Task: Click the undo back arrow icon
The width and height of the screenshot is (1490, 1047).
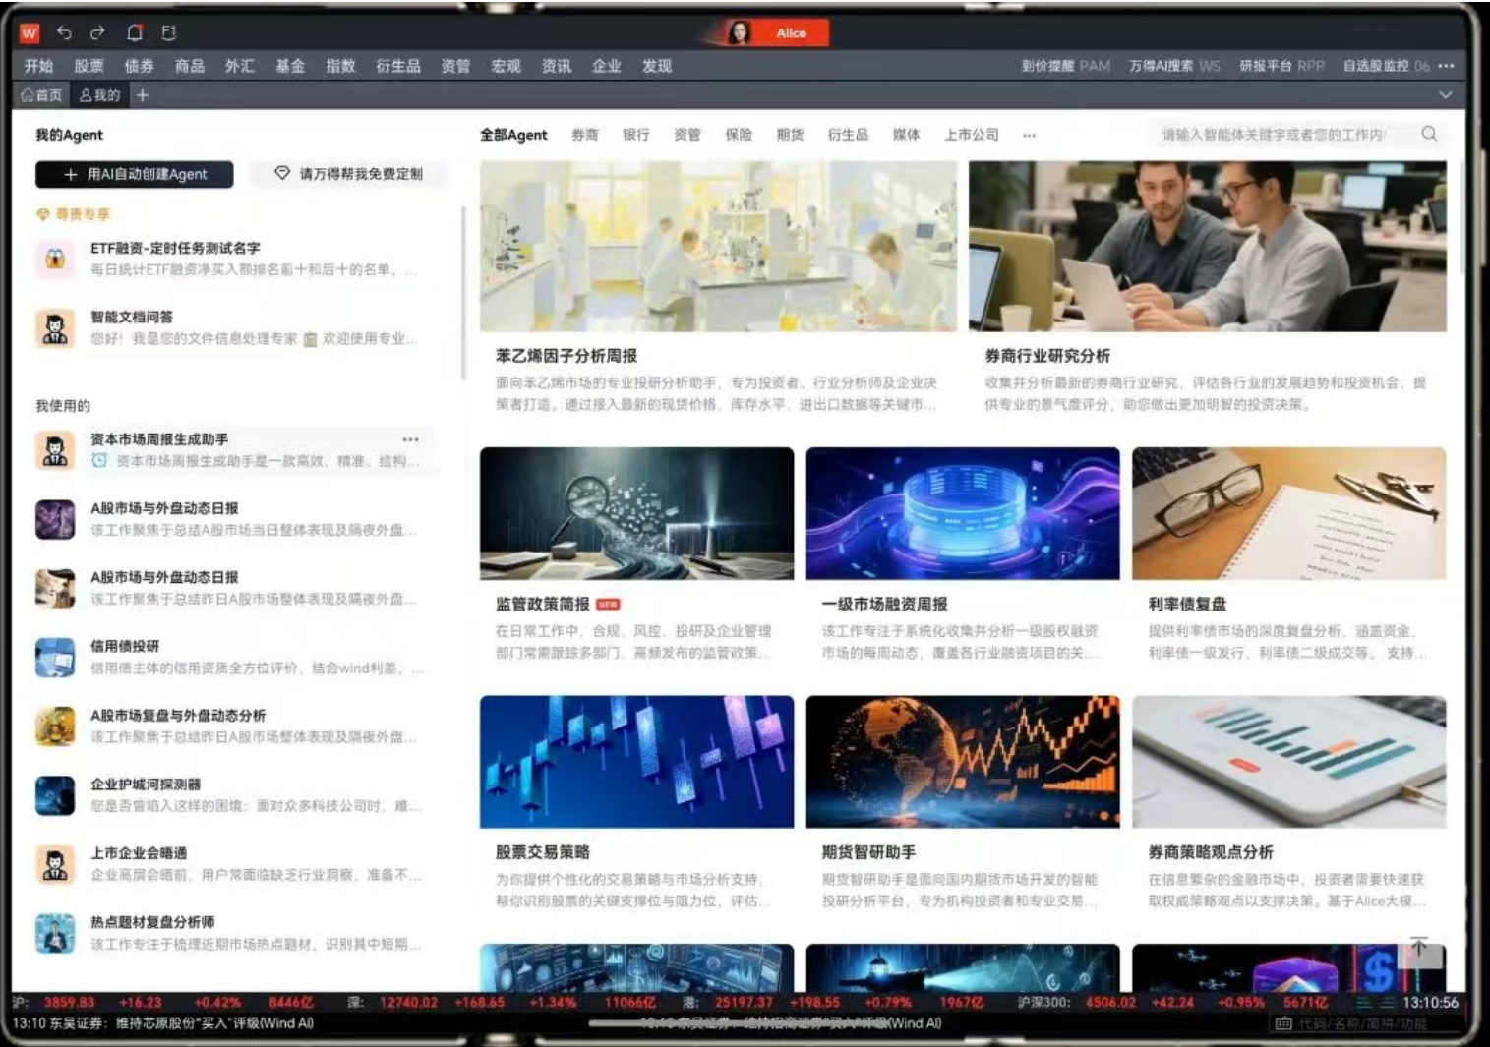Action: click(x=64, y=33)
